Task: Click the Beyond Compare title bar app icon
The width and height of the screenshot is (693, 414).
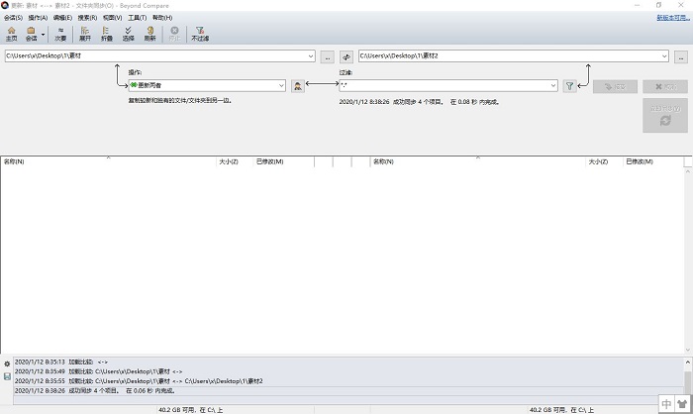Action: pos(5,5)
